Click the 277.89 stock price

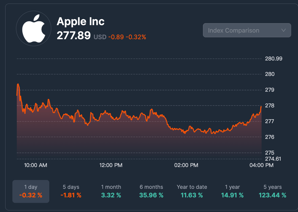(x=74, y=36)
